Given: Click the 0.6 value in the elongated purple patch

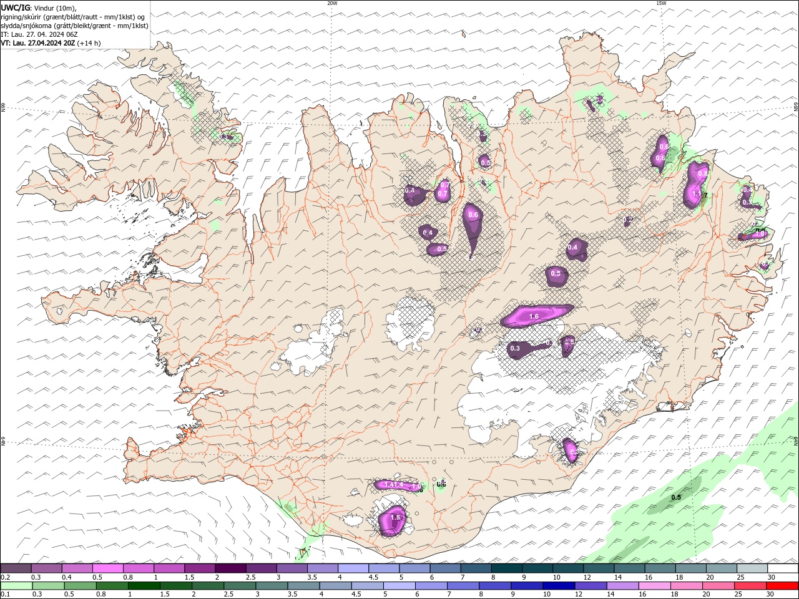Looking at the screenshot, I should [473, 215].
